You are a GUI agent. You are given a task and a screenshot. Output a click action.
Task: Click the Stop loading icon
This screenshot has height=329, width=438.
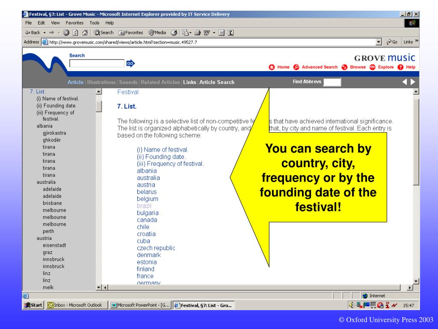pyautogui.click(x=66, y=33)
